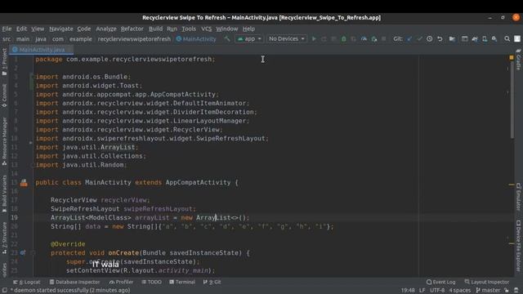Image resolution: width=523 pixels, height=294 pixels.
Task: Open the Logcat tool window
Action: pyautogui.click(x=27, y=282)
